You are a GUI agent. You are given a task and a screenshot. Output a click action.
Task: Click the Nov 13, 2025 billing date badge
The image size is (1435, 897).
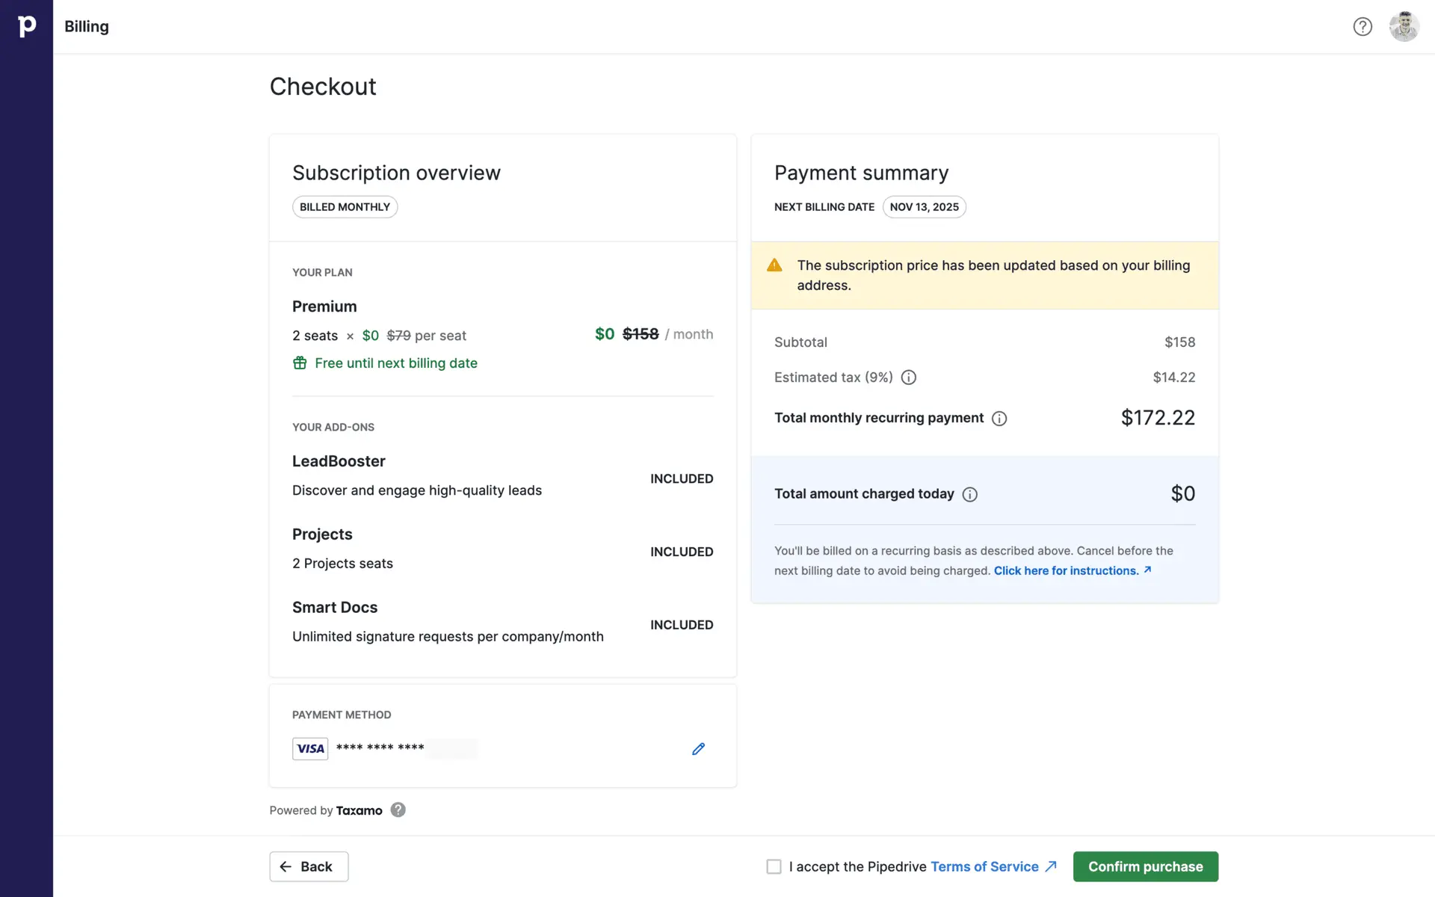(x=924, y=207)
